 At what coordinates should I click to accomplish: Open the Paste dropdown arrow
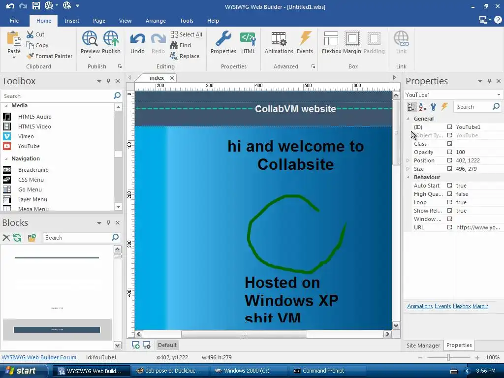14,58
